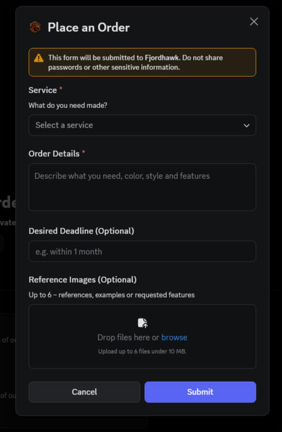This screenshot has height=432, width=282.
Task: Click the Order Details label
Action: point(54,154)
